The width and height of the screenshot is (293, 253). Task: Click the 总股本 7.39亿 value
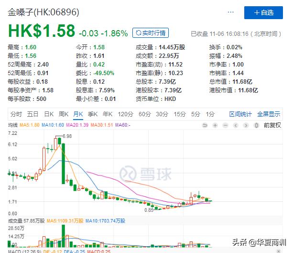[x=167, y=82]
